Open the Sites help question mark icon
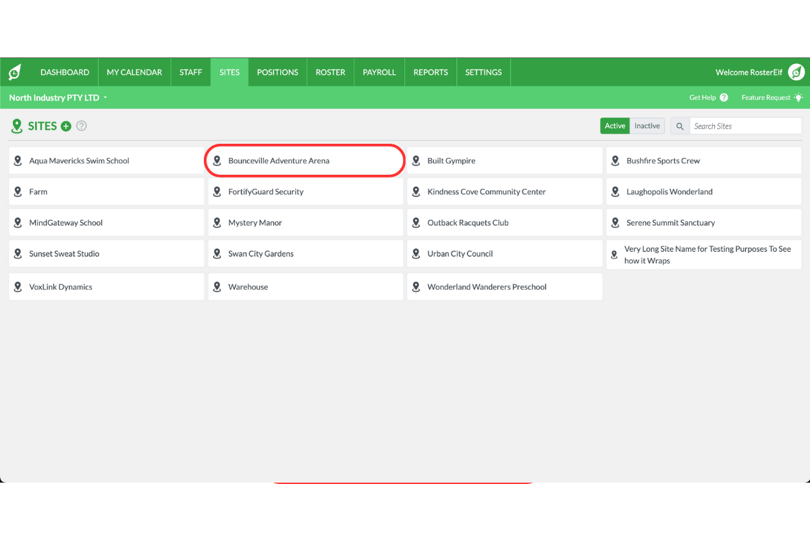This screenshot has width=810, height=540. [82, 126]
